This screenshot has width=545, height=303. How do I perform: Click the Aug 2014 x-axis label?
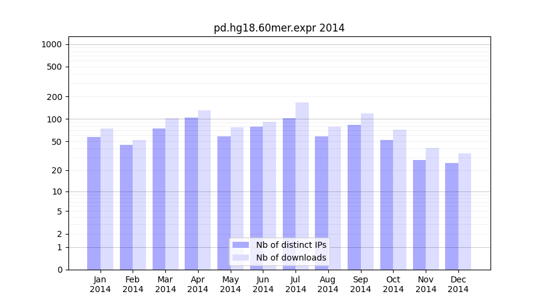(x=328, y=284)
